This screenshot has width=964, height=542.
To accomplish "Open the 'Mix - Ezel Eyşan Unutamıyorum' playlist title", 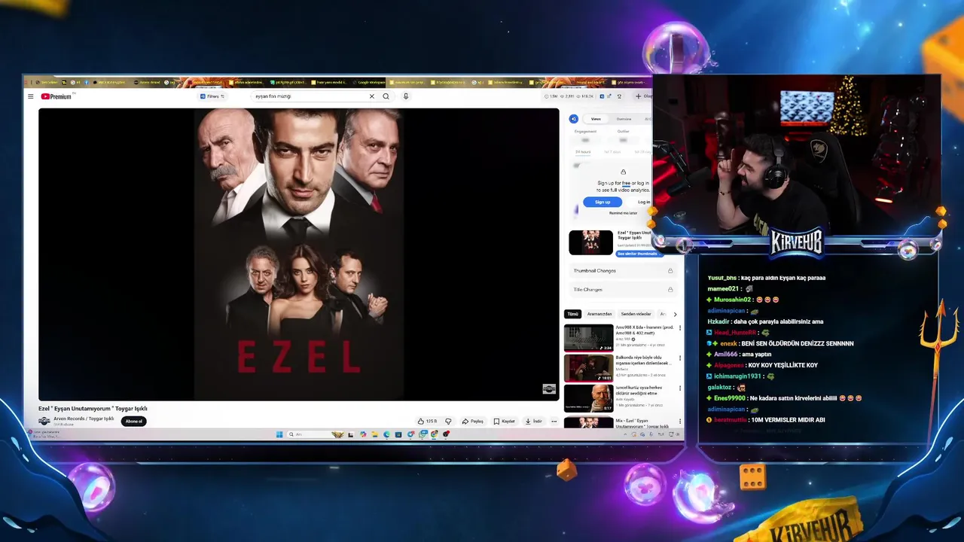I will [642, 424].
